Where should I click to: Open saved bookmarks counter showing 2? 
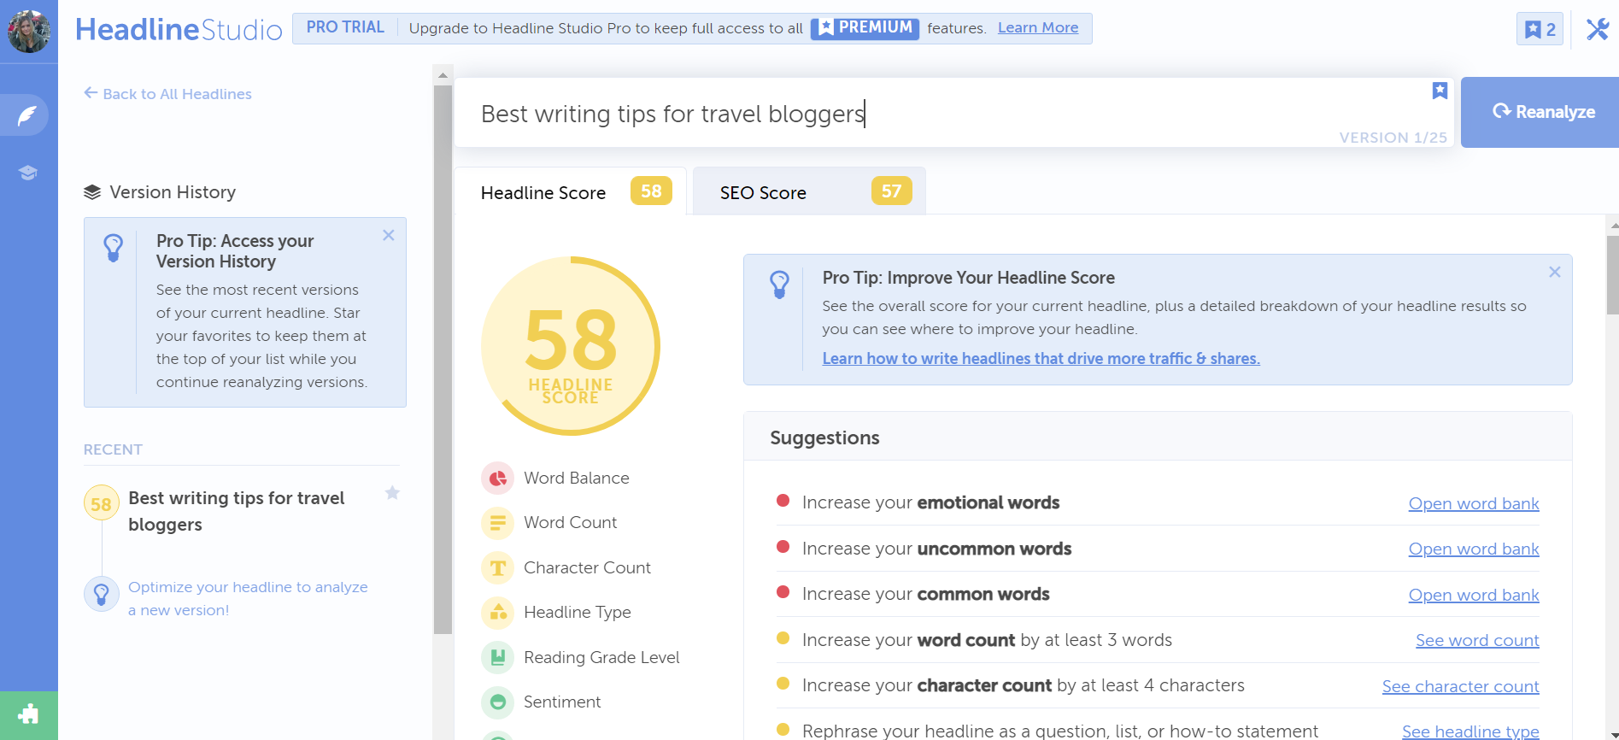click(1540, 29)
